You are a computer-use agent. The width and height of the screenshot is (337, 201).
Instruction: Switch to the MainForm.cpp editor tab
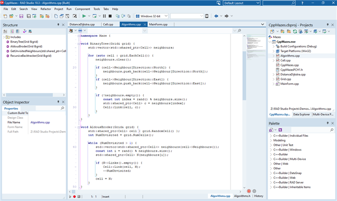158,25
